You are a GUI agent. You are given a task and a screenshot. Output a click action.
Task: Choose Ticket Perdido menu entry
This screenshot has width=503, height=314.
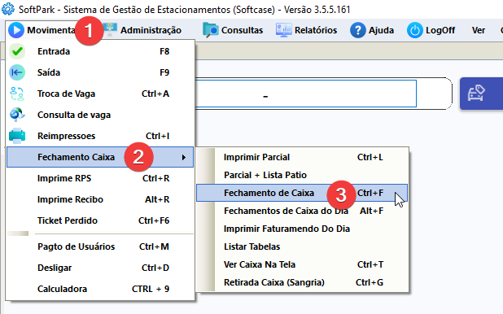(100, 220)
